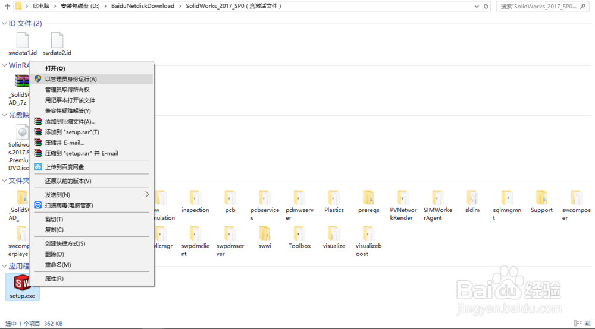
Task: Choose 兼容性疑难解答(Y) menu entry
Action: tap(92, 111)
